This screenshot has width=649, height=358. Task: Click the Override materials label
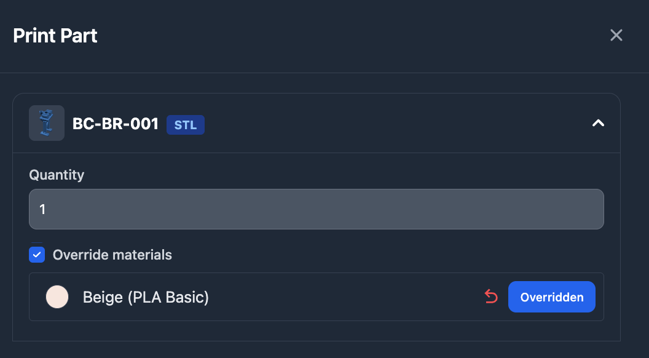point(112,255)
